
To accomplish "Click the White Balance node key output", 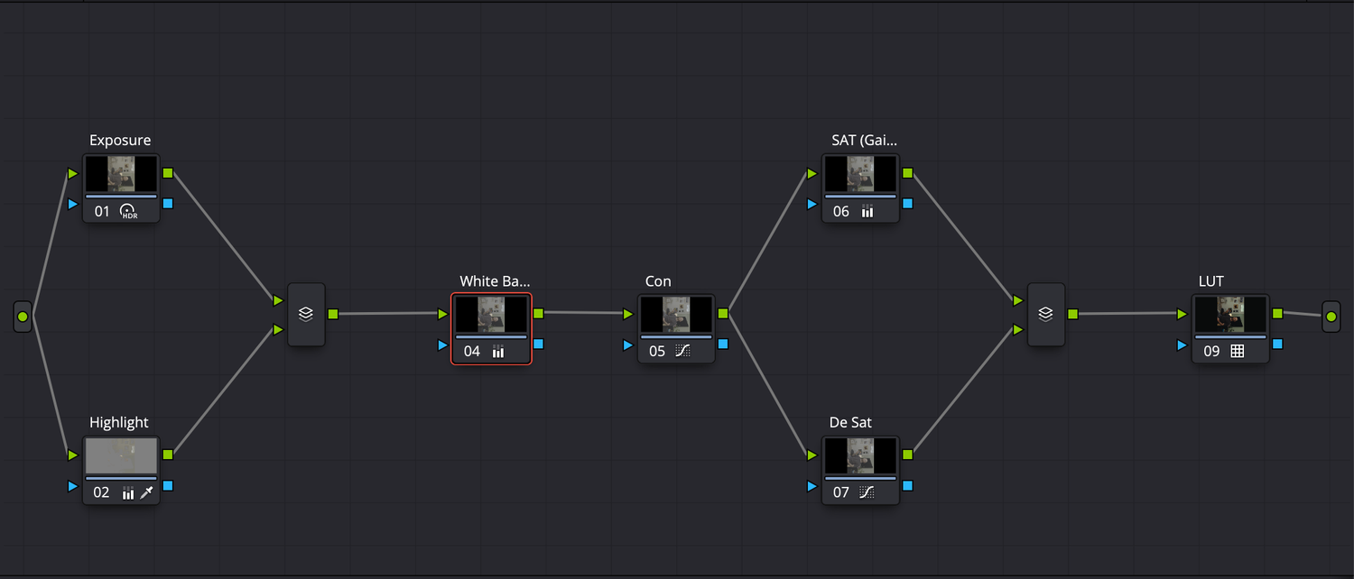I will [x=538, y=345].
